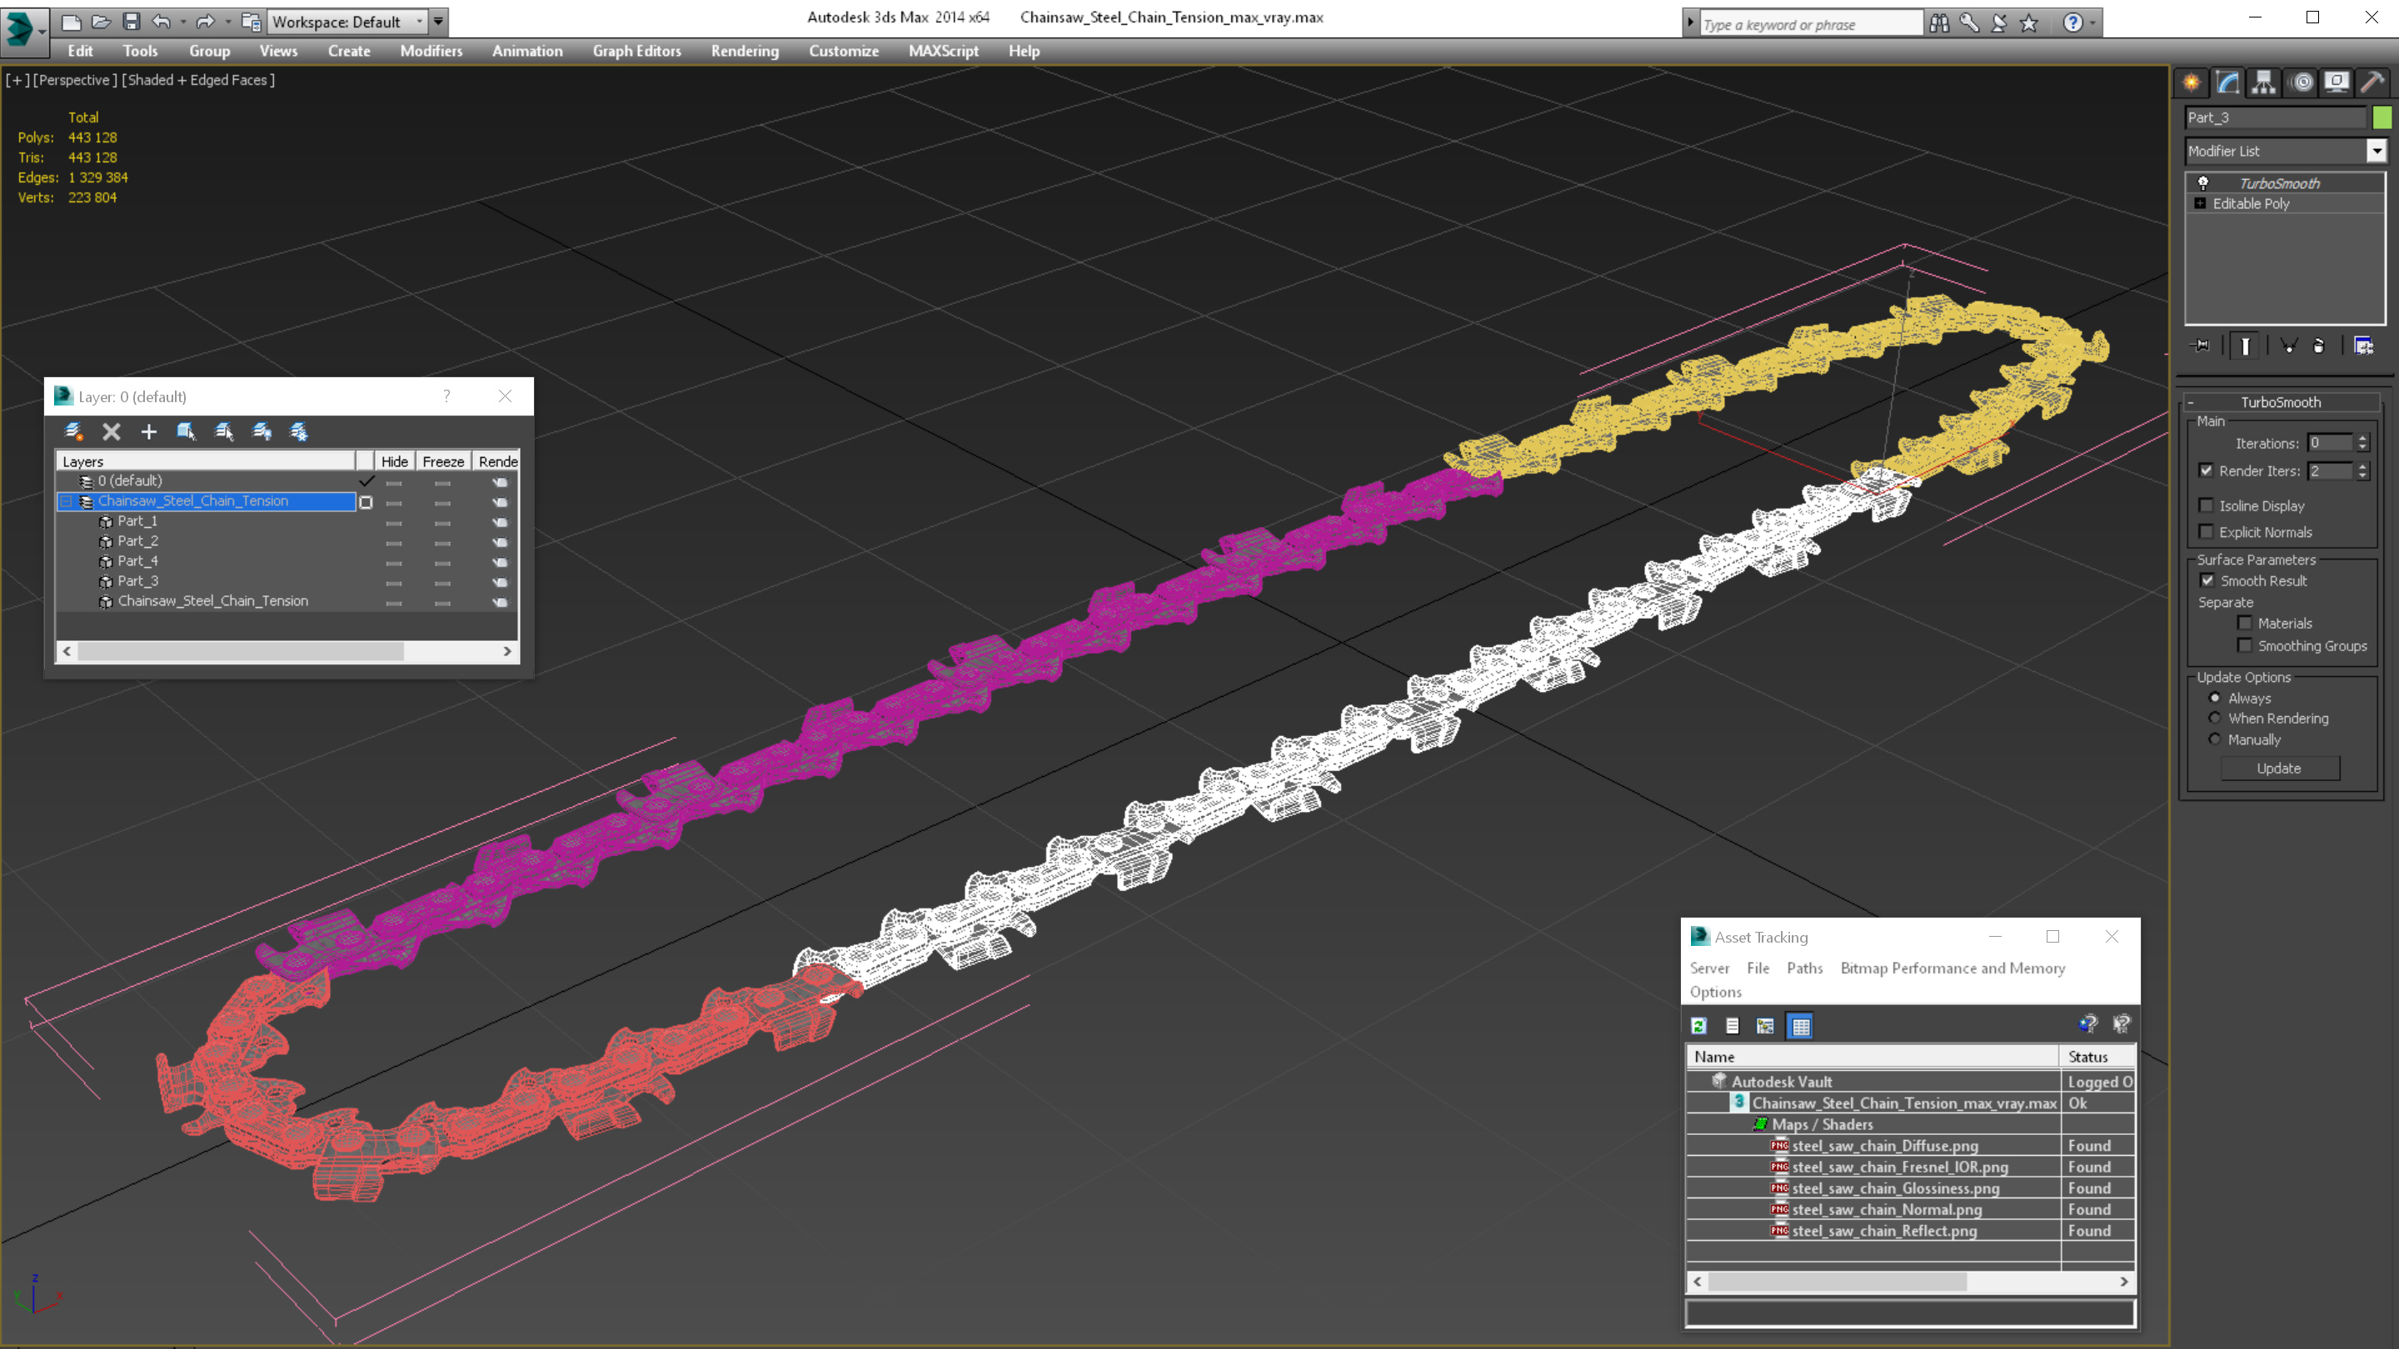Open the Modifiers menu

point(431,51)
